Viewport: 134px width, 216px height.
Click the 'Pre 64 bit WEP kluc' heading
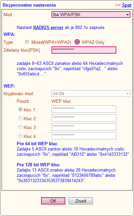(37, 144)
